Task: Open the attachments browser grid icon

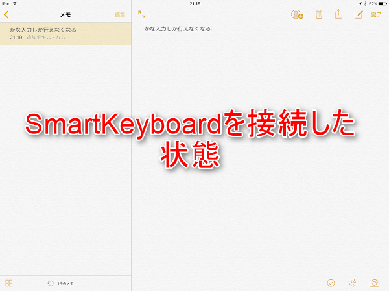Action: (8, 283)
